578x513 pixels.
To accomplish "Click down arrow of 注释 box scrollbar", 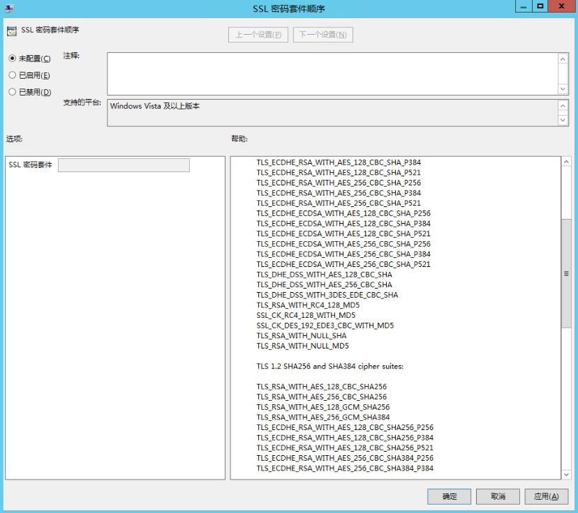I will (563, 89).
